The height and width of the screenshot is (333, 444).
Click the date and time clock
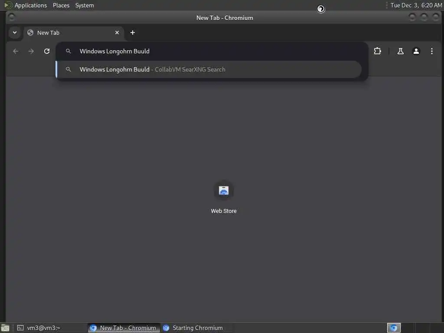pos(416,5)
